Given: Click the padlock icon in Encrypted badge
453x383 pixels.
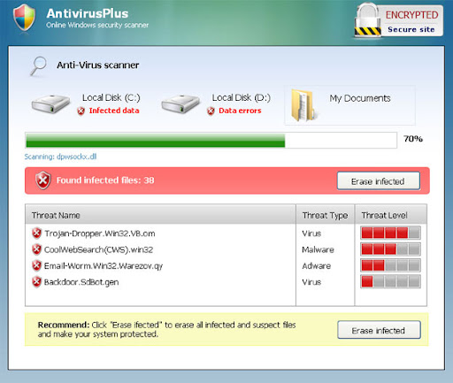Looking at the screenshot, I should (367, 20).
